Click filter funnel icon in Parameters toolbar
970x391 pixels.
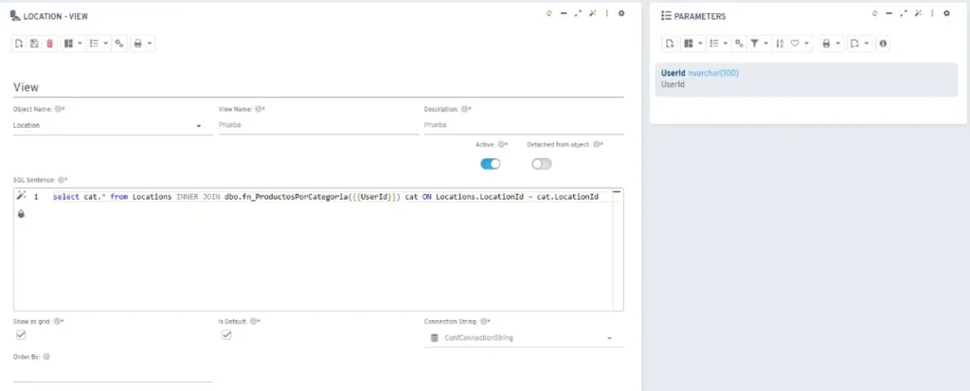click(755, 44)
